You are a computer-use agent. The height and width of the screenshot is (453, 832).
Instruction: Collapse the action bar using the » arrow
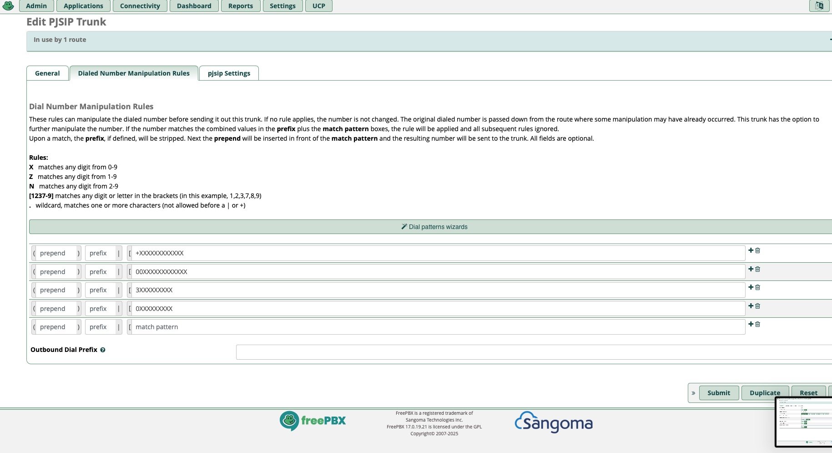[x=693, y=393]
